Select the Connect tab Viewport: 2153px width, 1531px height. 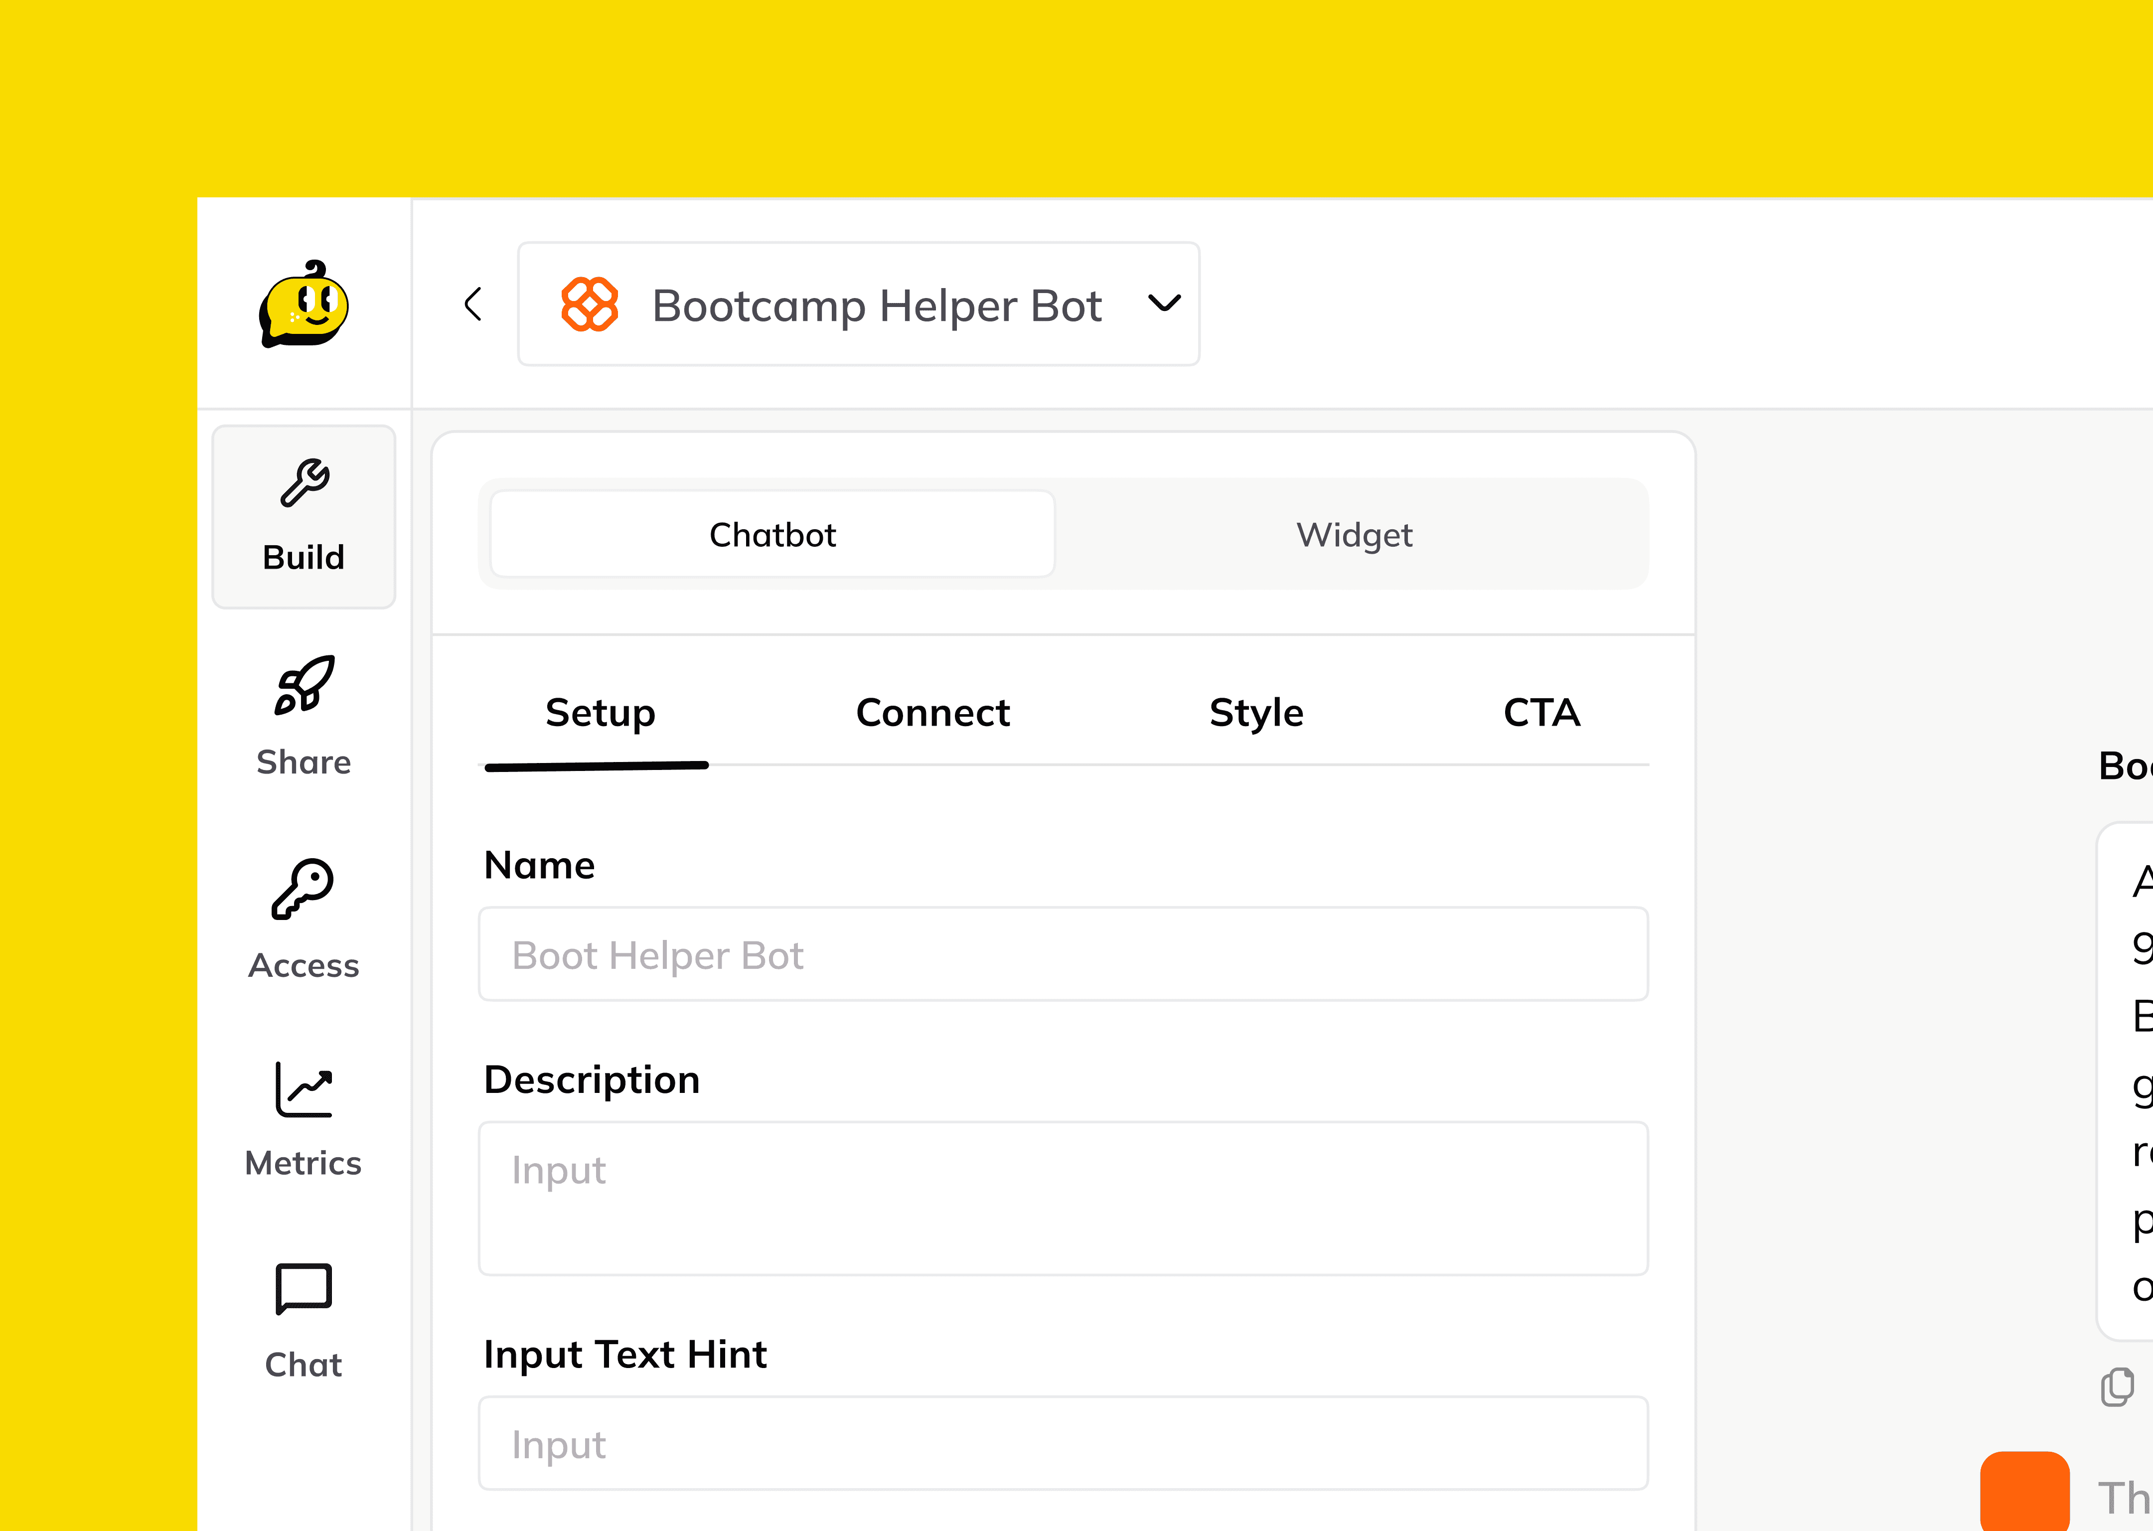click(x=932, y=713)
